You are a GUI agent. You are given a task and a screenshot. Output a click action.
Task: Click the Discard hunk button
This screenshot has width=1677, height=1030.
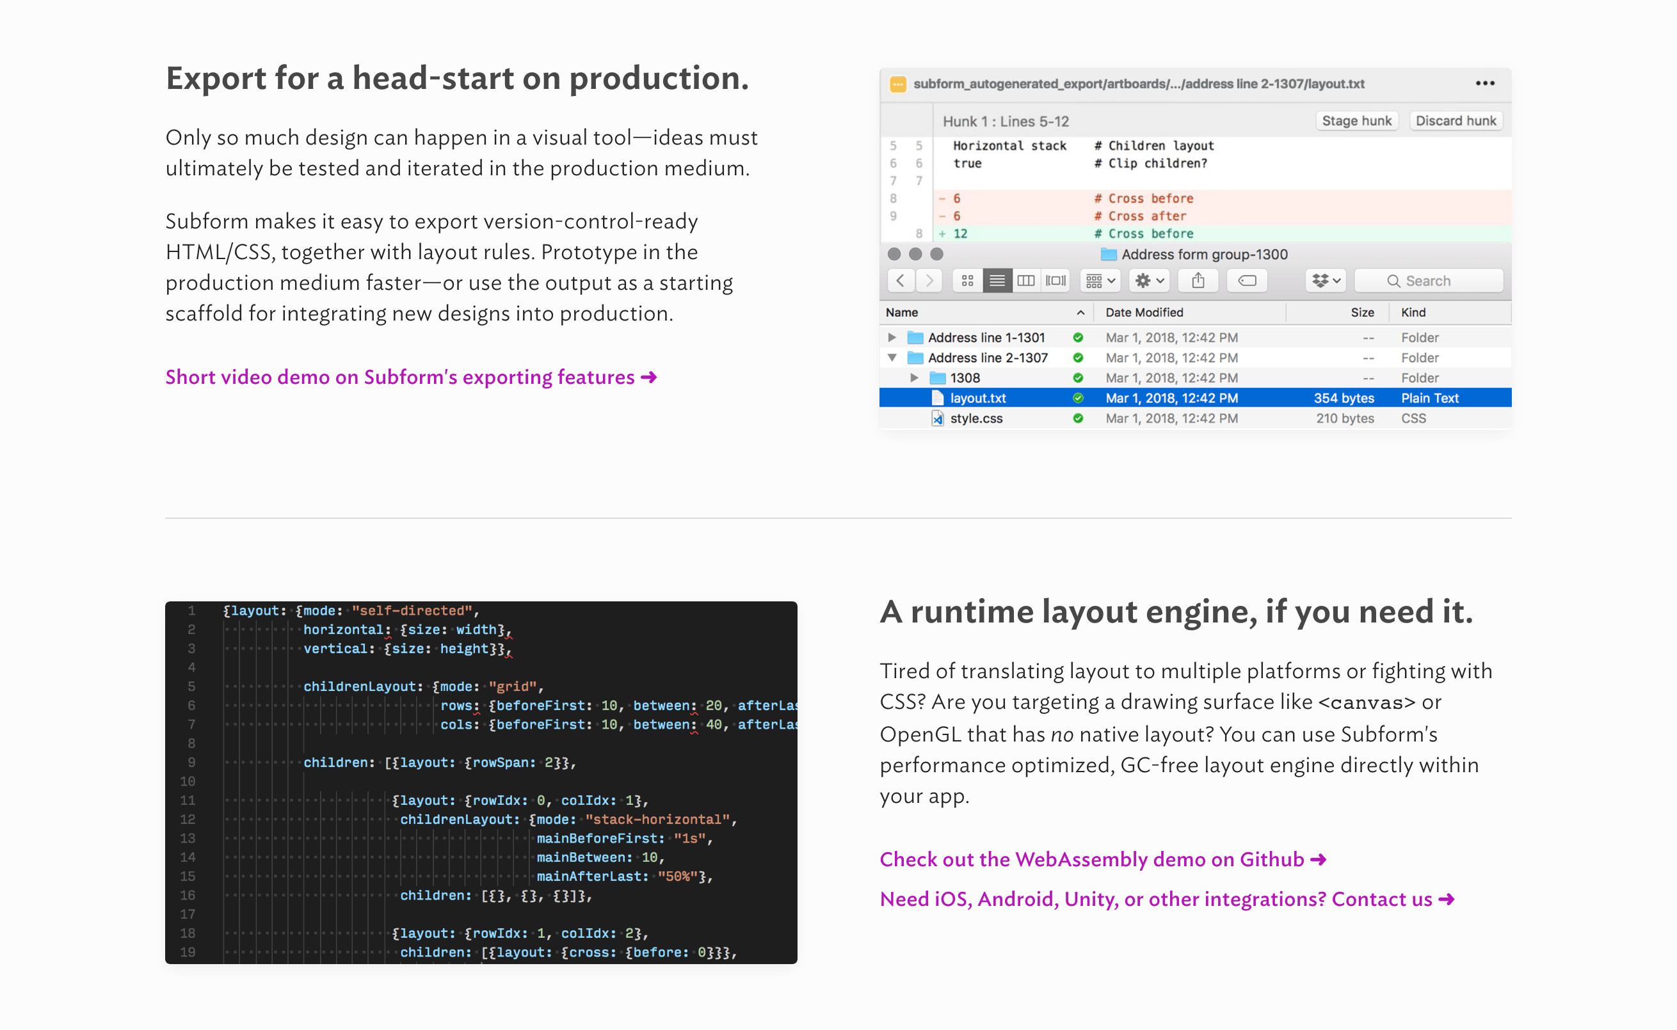(1456, 120)
